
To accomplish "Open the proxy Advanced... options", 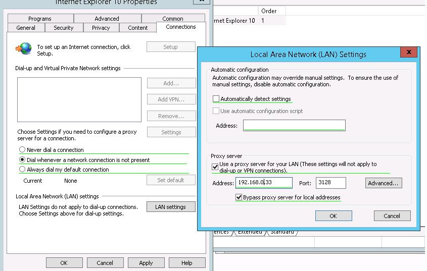I will 384,183.
